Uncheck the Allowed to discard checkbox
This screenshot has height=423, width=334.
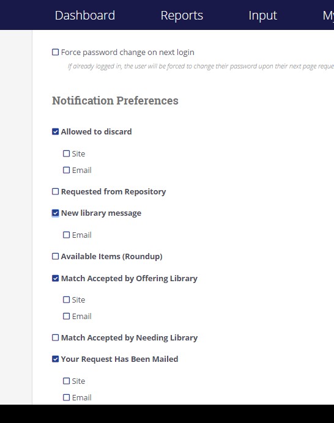tap(55, 131)
